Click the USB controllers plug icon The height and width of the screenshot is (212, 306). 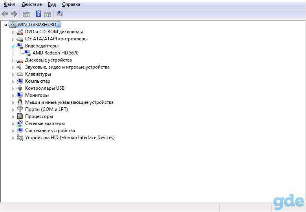coord(20,88)
